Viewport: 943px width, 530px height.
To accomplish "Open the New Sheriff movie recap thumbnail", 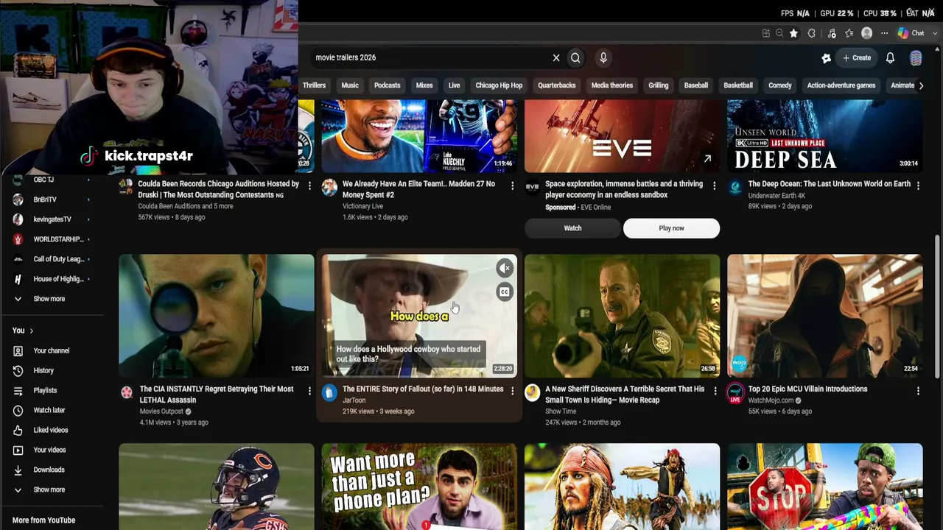I will pos(622,316).
